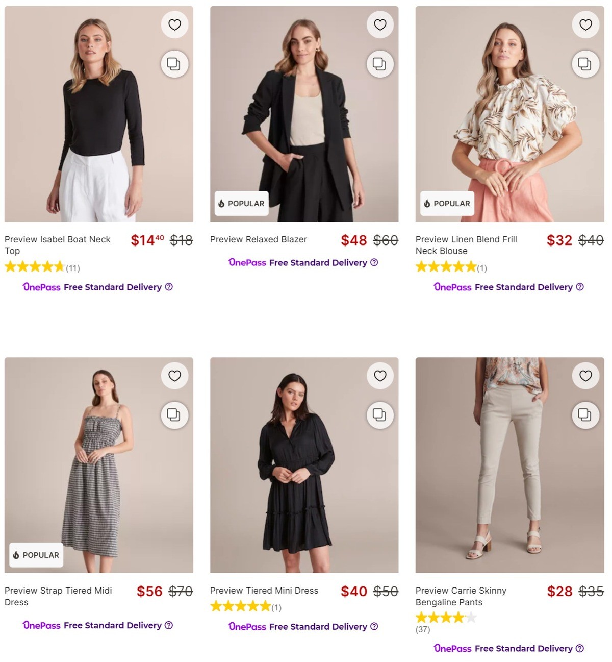The width and height of the screenshot is (612, 662).
Task: Click the five-star rating under Tiered Mini Dress
Action: [240, 606]
